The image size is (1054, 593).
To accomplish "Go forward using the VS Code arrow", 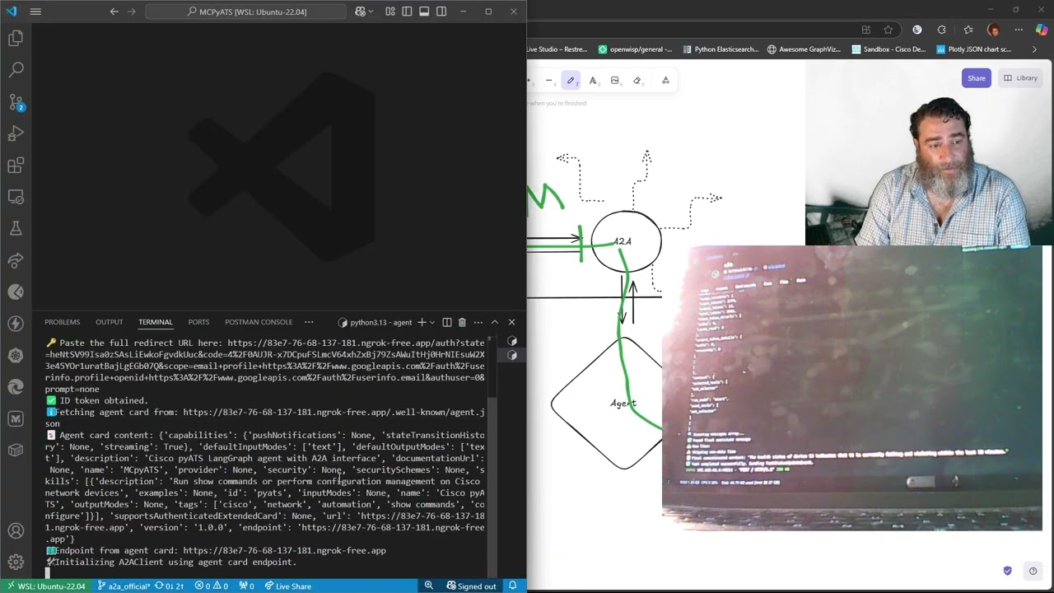I will [131, 12].
